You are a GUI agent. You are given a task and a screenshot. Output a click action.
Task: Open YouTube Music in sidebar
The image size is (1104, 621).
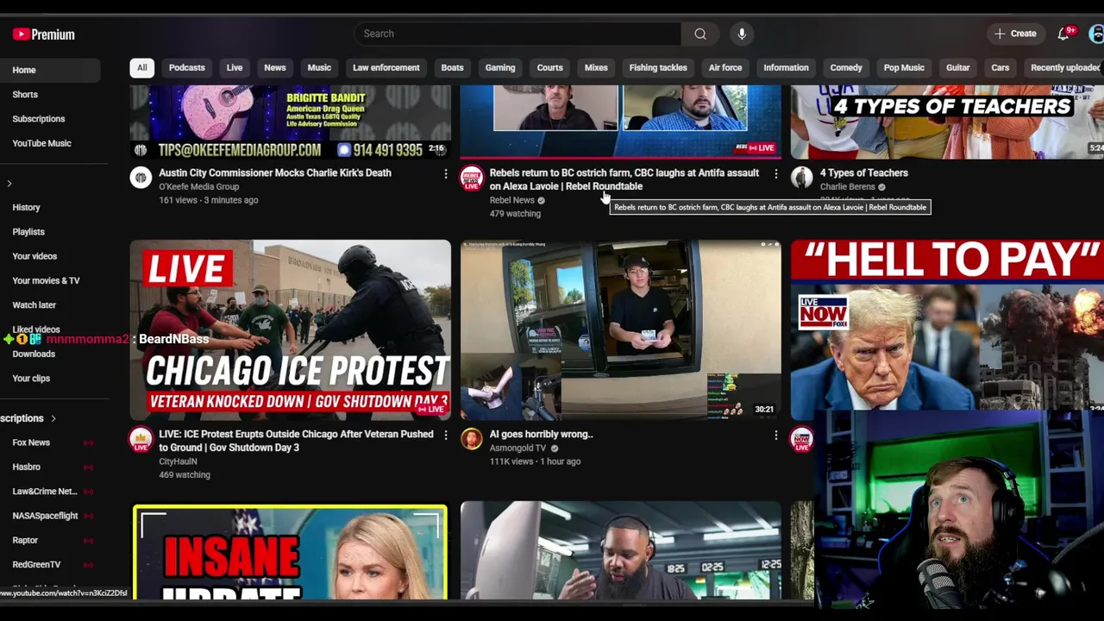pos(50,143)
